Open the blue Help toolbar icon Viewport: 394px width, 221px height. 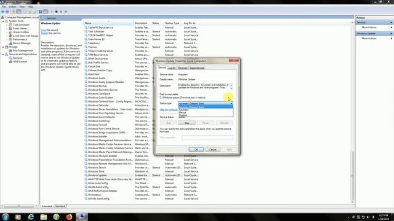click(41, 12)
